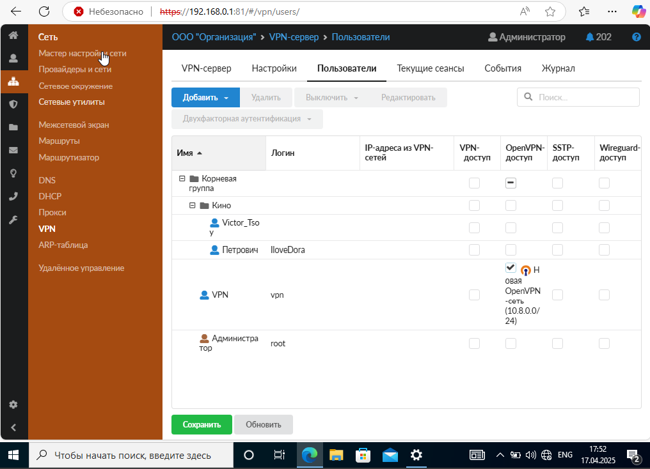This screenshot has height=469, width=650.
Task: Open the wrench service sidebar icon
Action: point(13,219)
